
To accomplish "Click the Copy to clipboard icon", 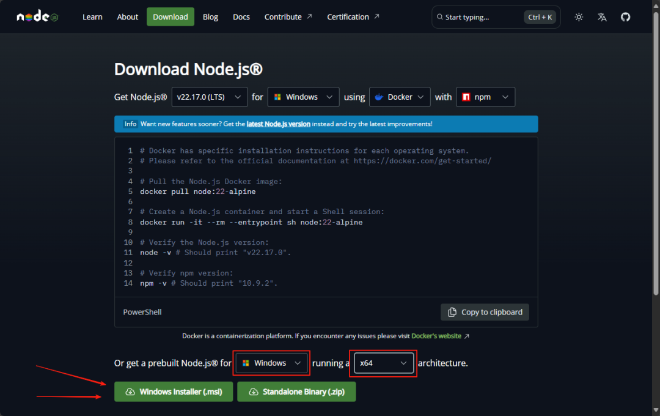I will (x=451, y=312).
